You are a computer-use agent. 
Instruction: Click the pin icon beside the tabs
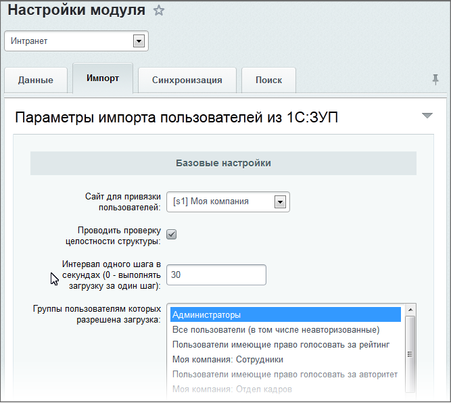click(x=435, y=79)
